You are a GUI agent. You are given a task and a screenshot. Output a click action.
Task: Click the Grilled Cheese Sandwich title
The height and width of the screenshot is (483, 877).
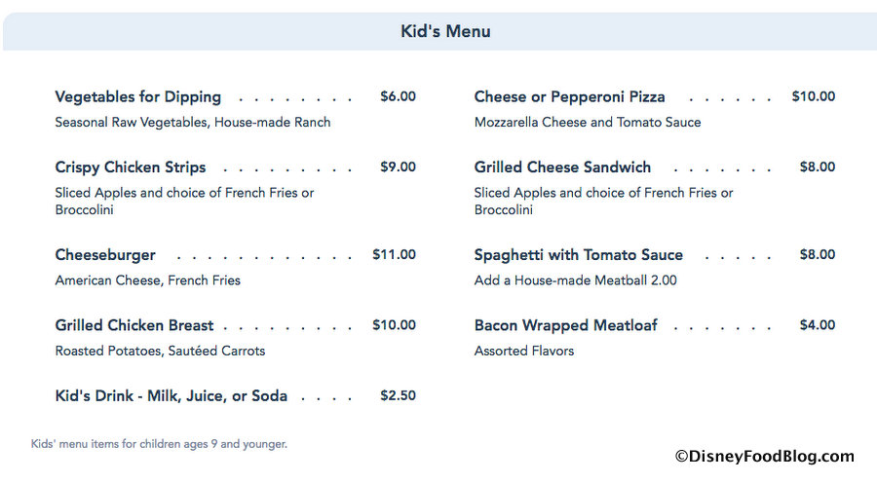[x=562, y=167]
